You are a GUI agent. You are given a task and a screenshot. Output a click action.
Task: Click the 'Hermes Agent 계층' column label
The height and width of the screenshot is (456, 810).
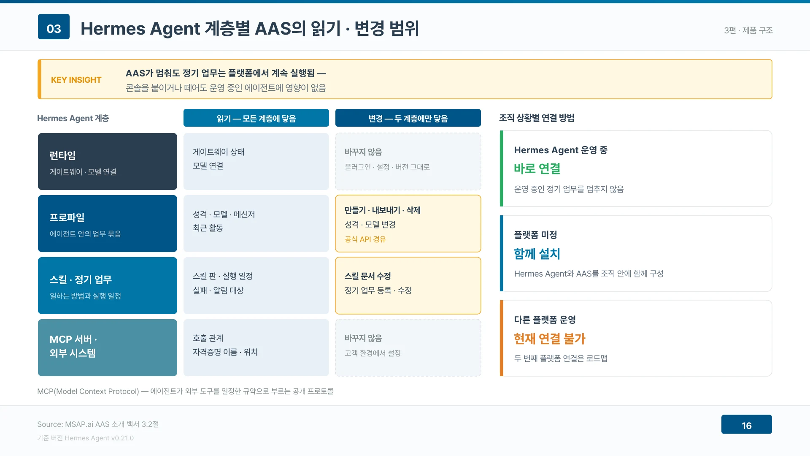tap(73, 118)
